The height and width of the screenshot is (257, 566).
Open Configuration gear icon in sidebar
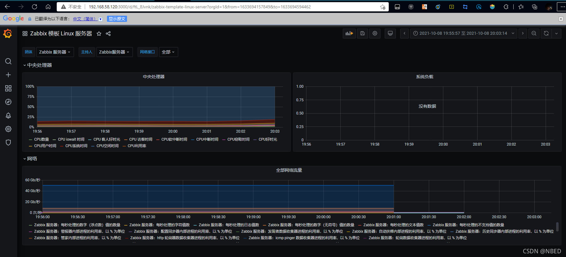8,129
